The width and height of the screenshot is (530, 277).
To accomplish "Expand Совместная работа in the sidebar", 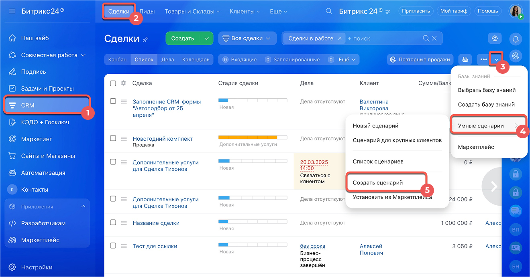I will pyautogui.click(x=47, y=55).
